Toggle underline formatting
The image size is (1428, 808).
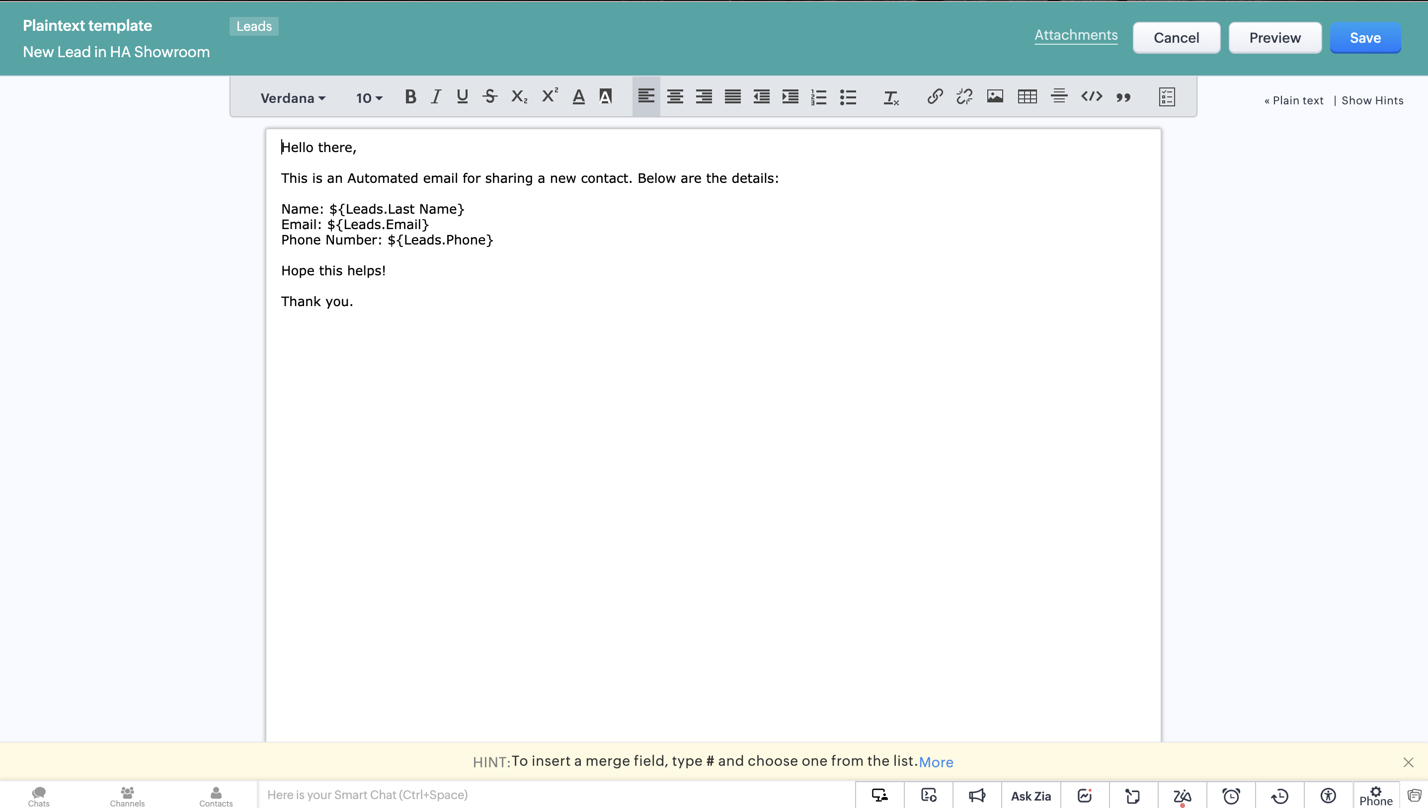coord(462,97)
